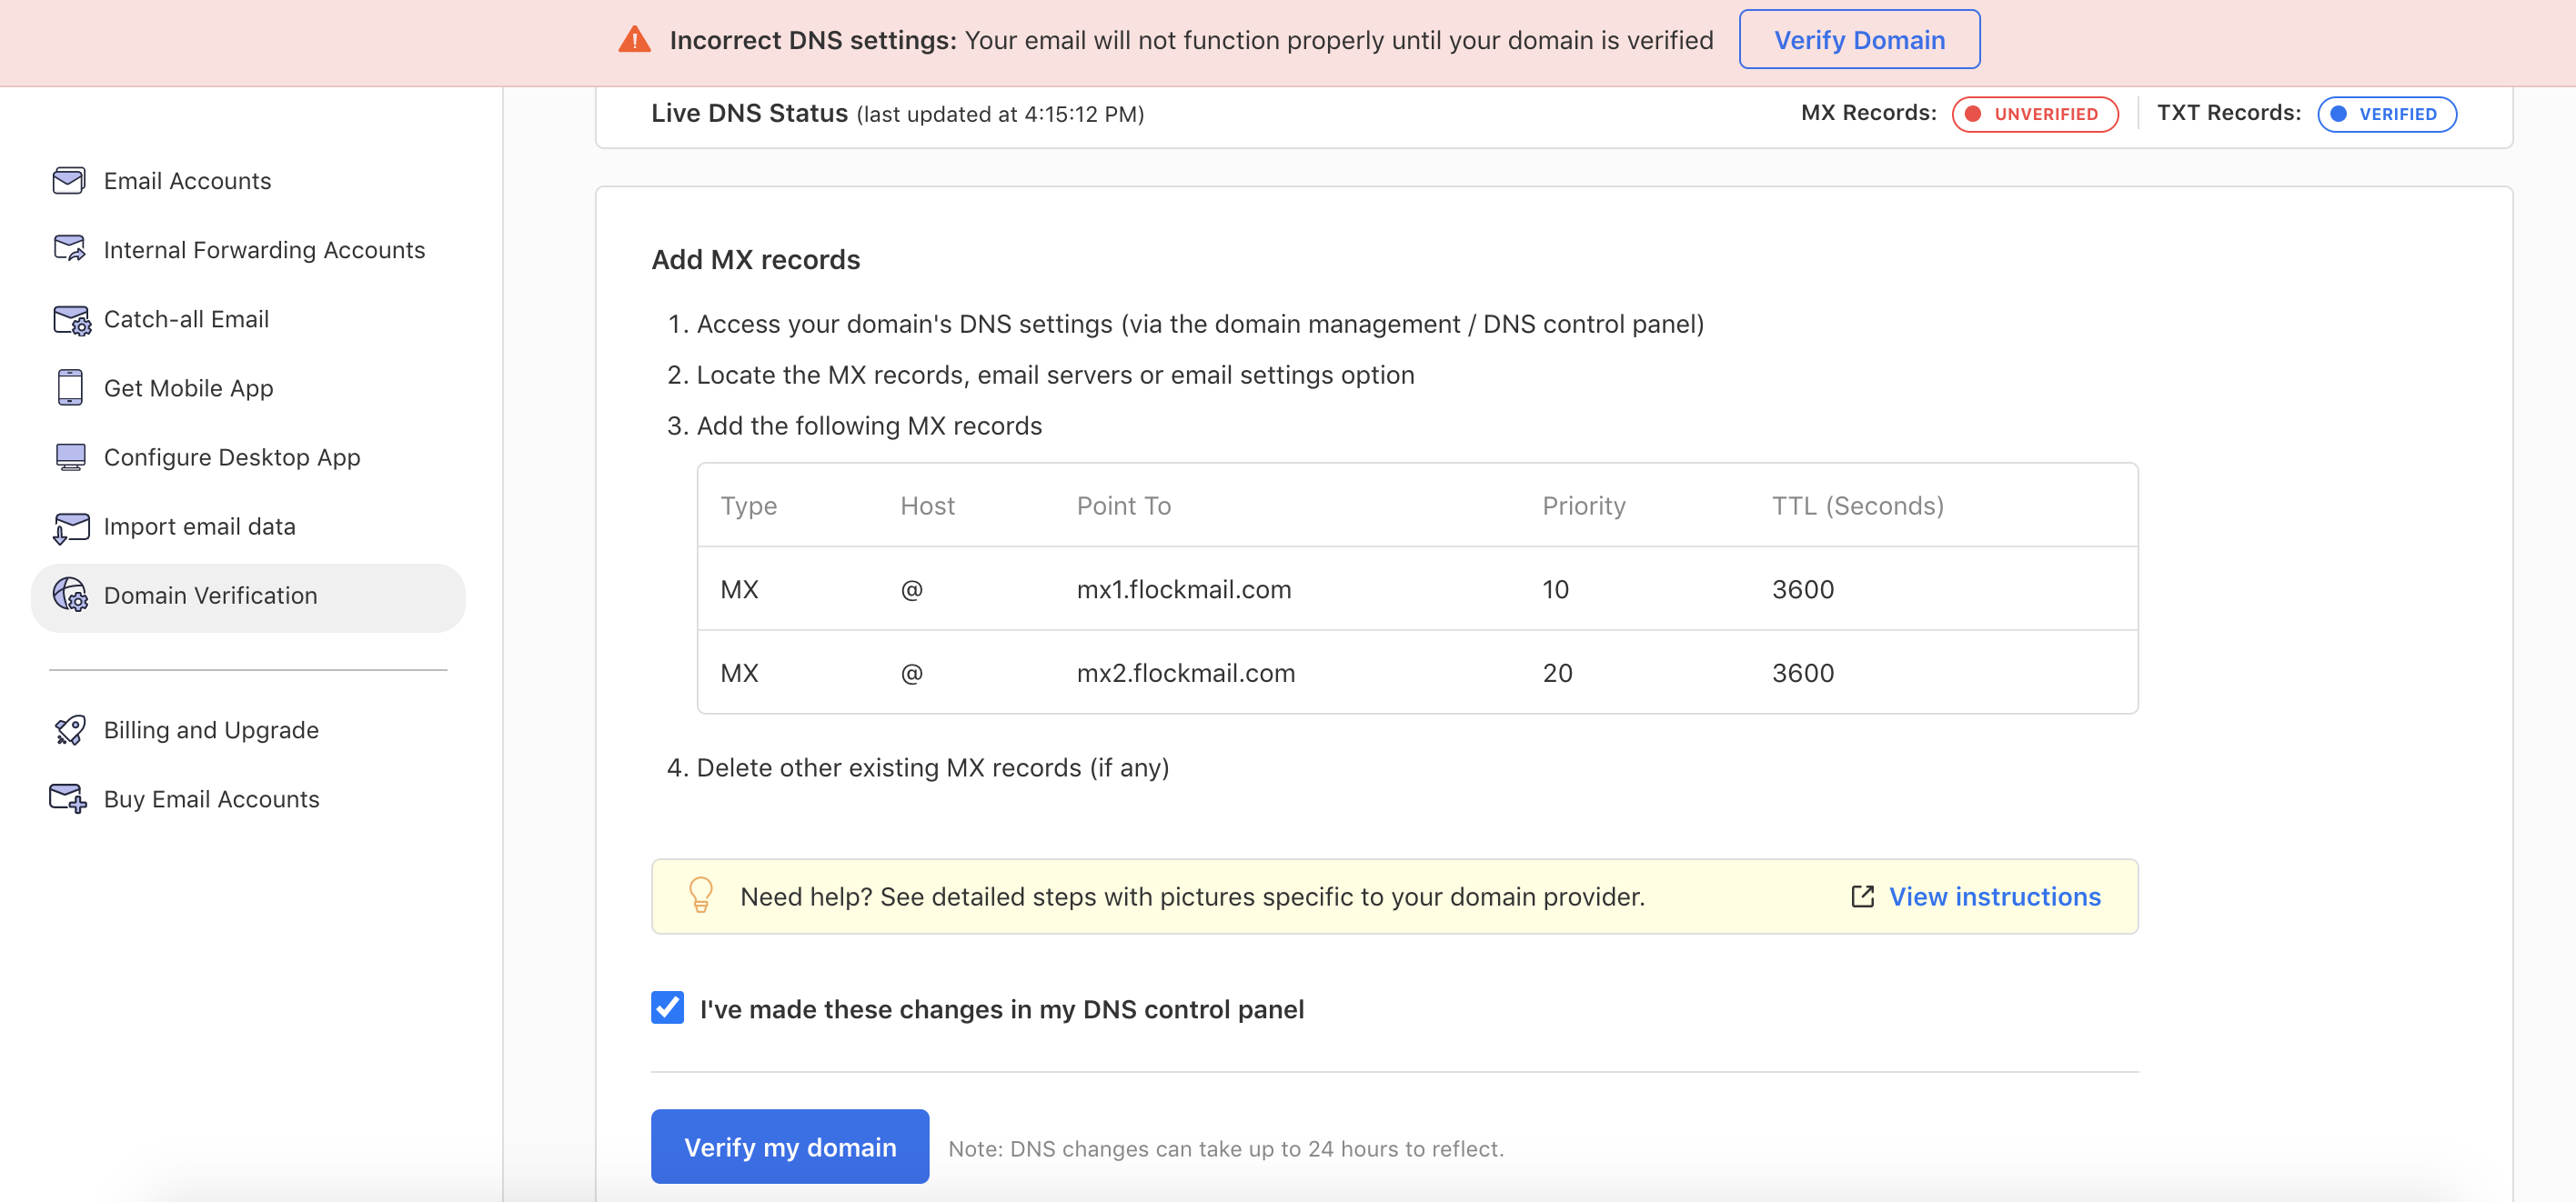Viewport: 2576px width, 1202px height.
Task: Click the Billing and Upgrade rocket icon
Action: coord(70,730)
